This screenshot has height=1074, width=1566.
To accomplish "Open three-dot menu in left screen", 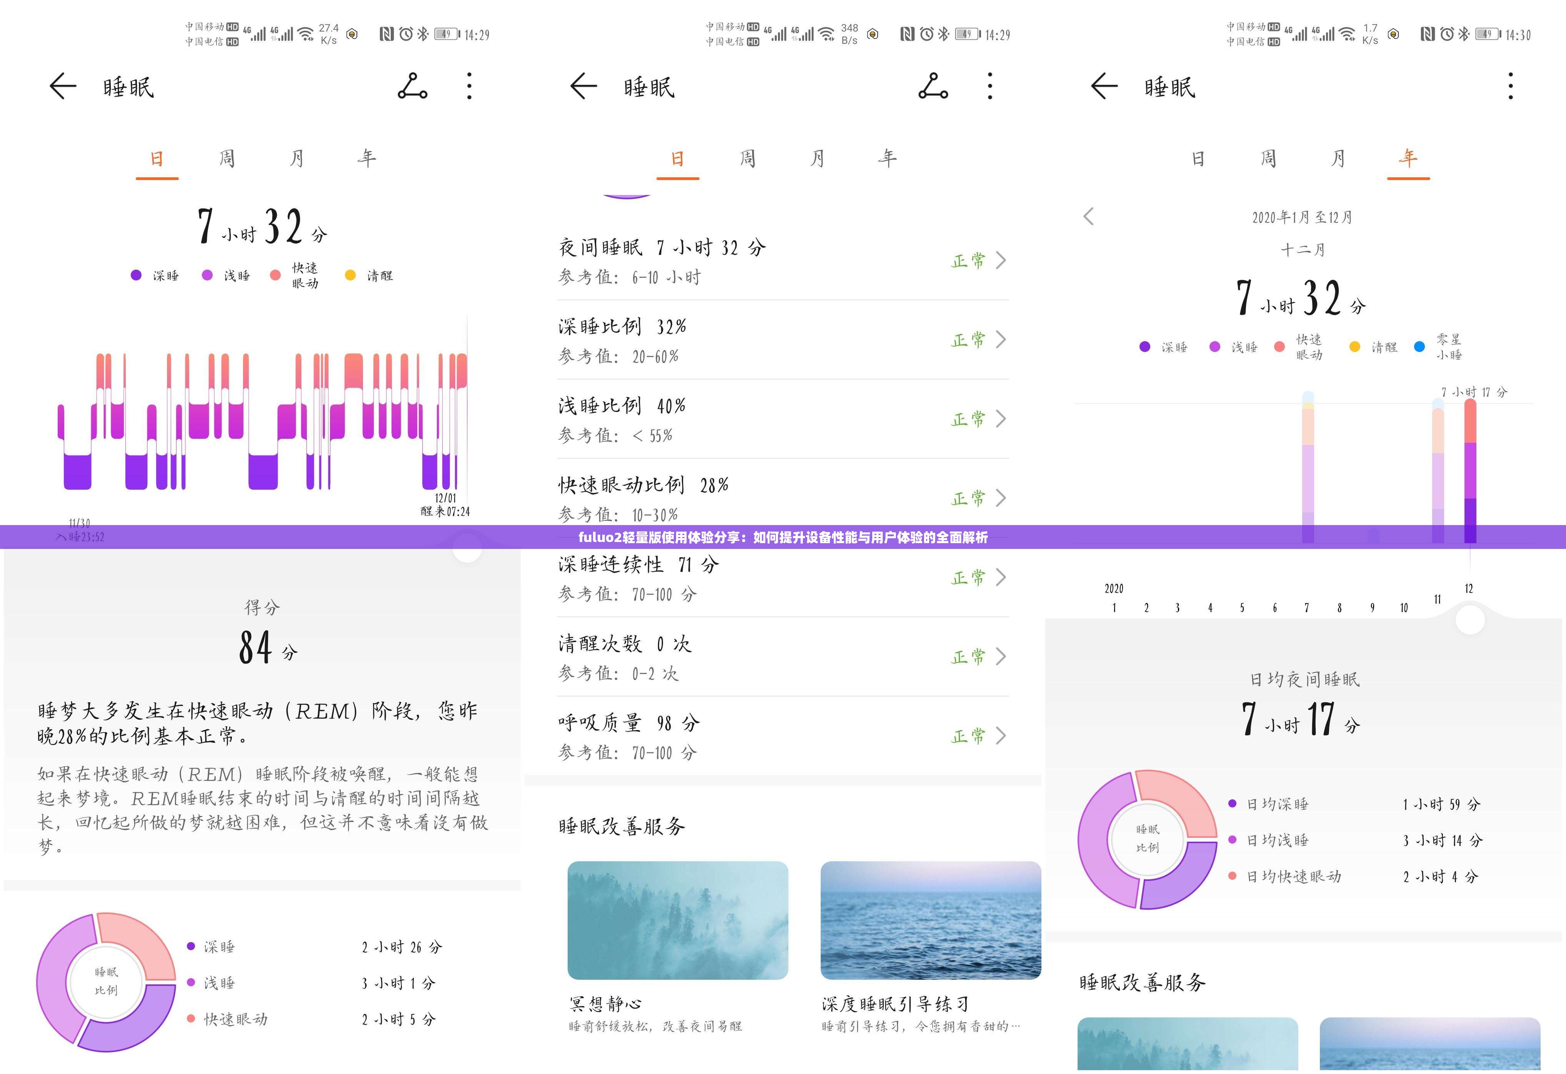I will (x=470, y=86).
